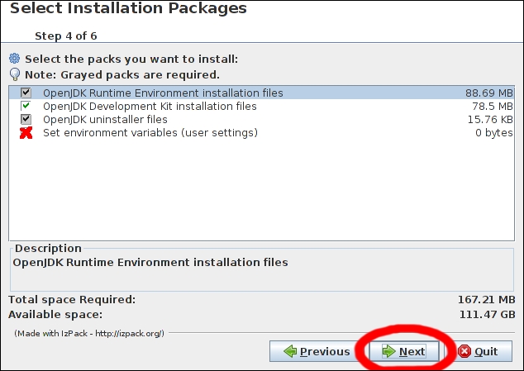Click the Made with IzPack text
The image size is (524, 371).
(89, 333)
